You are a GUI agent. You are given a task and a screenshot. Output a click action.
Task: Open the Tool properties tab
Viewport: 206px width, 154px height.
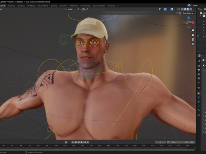[199, 61]
